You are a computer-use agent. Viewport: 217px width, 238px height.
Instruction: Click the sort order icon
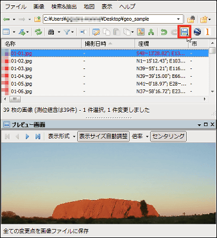(22, 32)
